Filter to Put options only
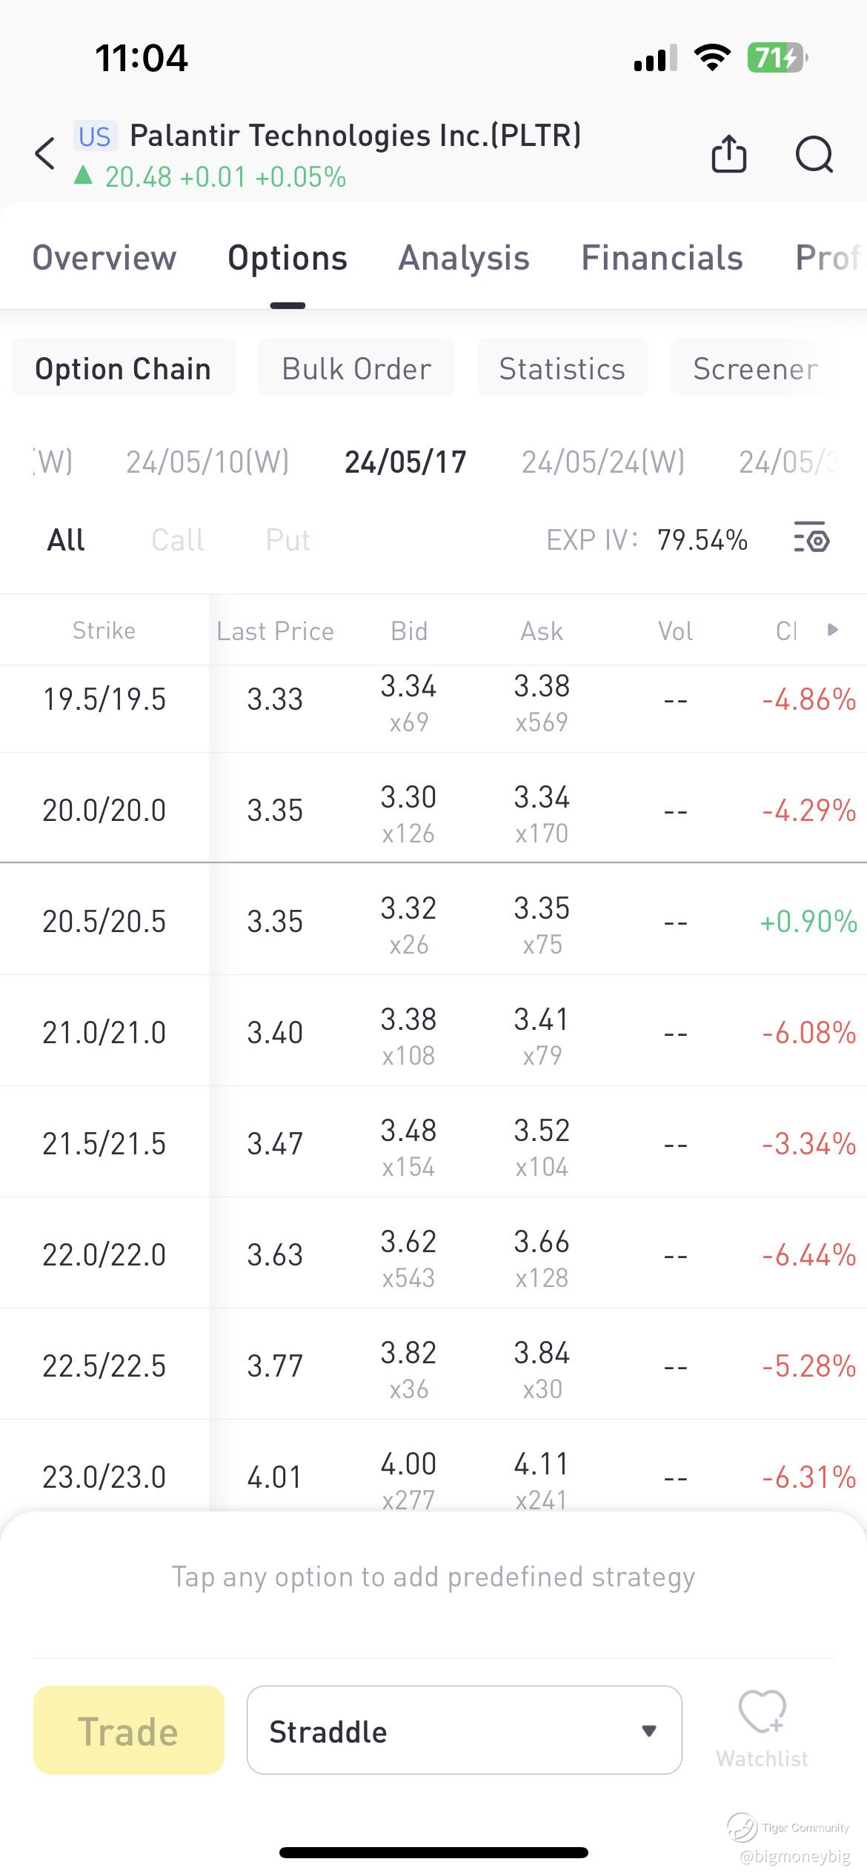The height and width of the screenshot is (1876, 867). [288, 540]
